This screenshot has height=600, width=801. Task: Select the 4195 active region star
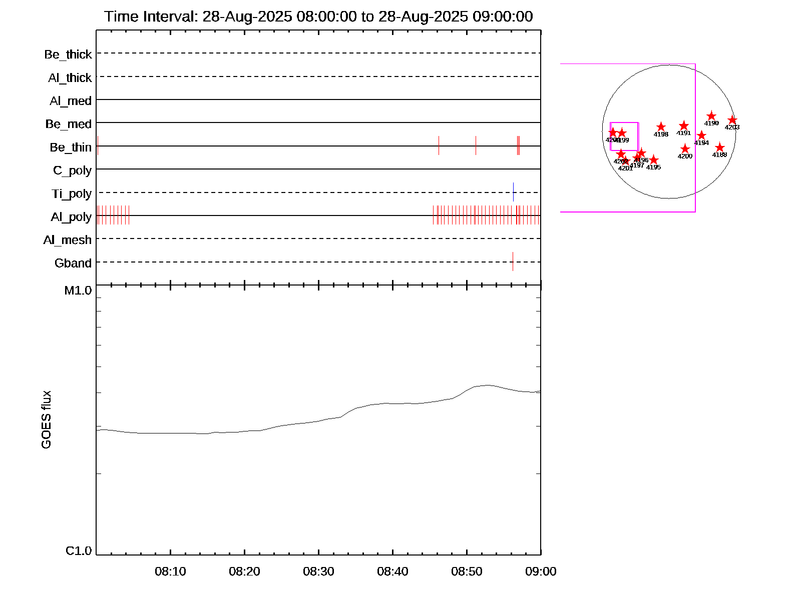(653, 160)
